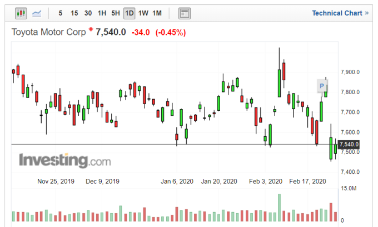Click the Toyota Motor Corp title
This screenshot has height=227, width=378.
pyautogui.click(x=49, y=32)
